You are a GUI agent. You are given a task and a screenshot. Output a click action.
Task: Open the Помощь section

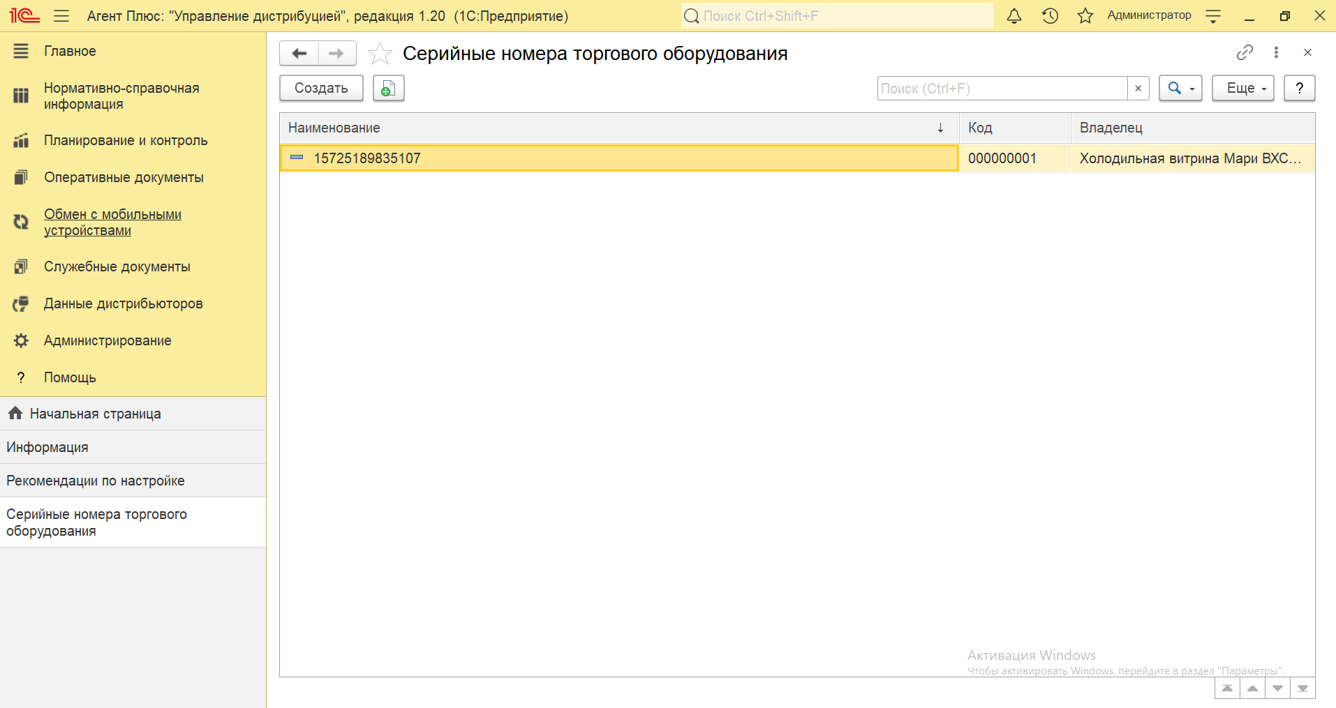click(133, 377)
